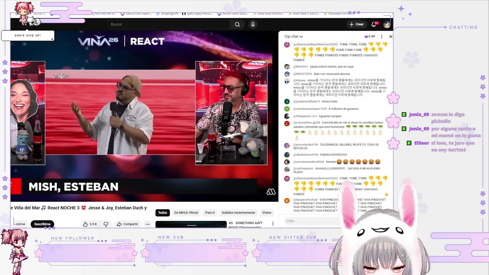Switch to Puppy Princess browser tab
The image size is (489, 275).
(198, 14)
